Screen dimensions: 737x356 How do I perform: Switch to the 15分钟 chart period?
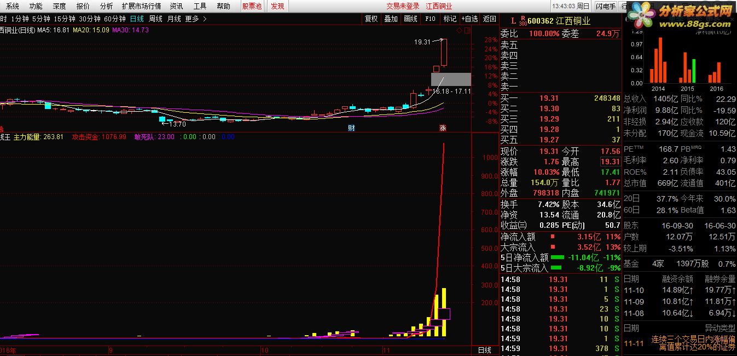coord(64,19)
